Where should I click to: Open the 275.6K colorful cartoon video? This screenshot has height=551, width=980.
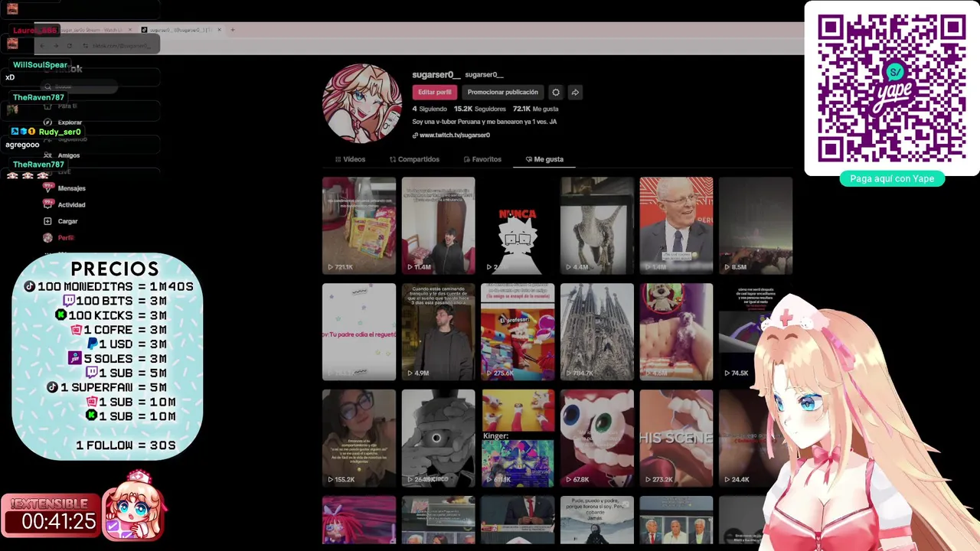click(518, 332)
